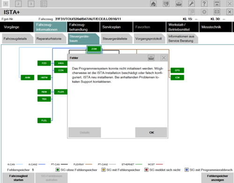Screen dimensions: 234x183
Task: Close the Fehler error dialog
Action: click(x=164, y=58)
